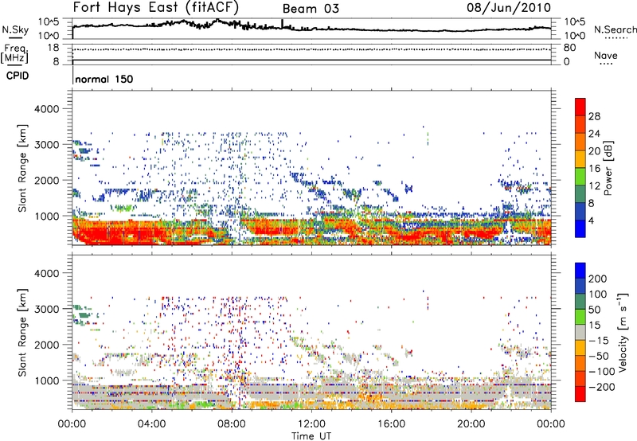Click the 1000 tick on the velocity panel

[x=46, y=381]
